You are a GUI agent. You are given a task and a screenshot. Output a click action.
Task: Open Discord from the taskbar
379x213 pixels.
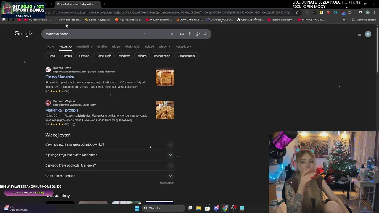(x=216, y=208)
